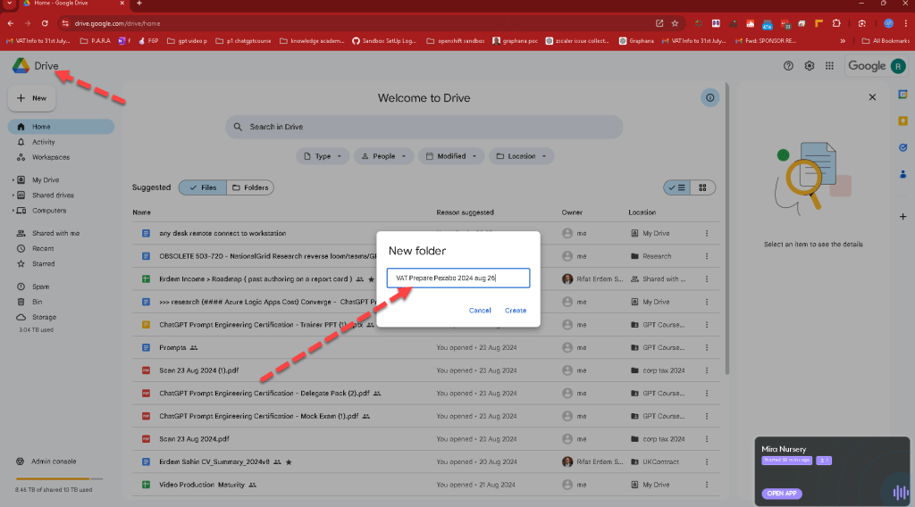Open the Google Tasks side panel icon
Viewport: 915px width, 507px height.
point(902,147)
